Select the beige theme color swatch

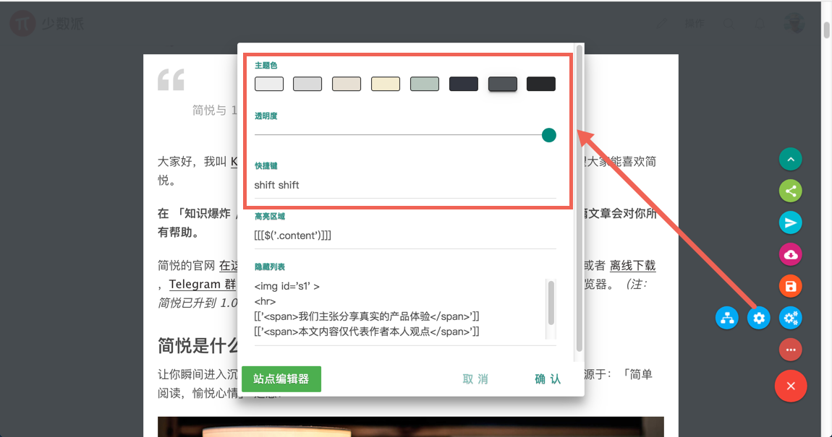347,84
